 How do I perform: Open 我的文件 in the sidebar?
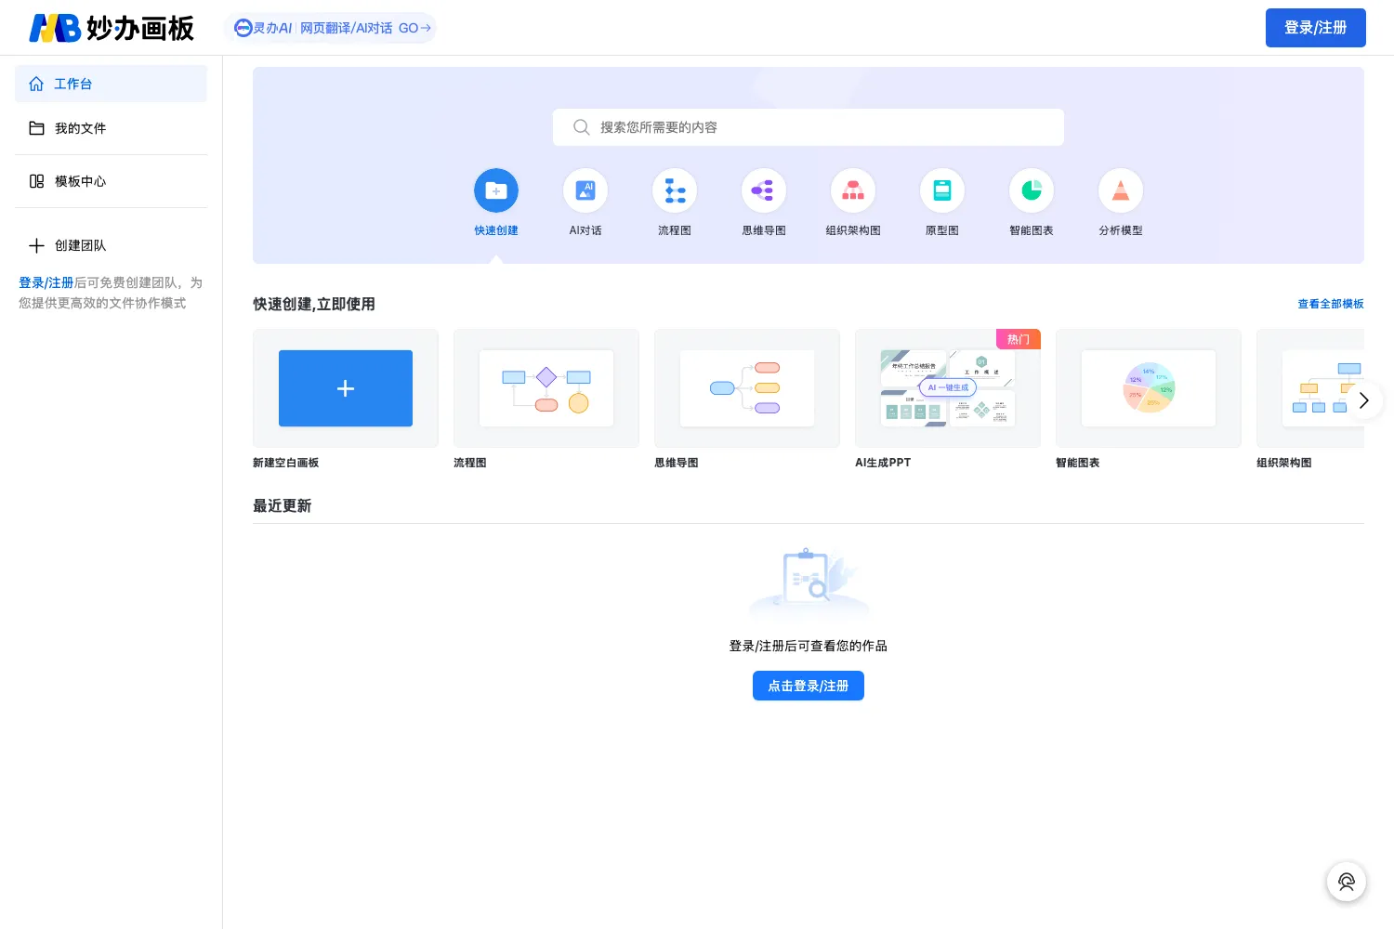111,128
